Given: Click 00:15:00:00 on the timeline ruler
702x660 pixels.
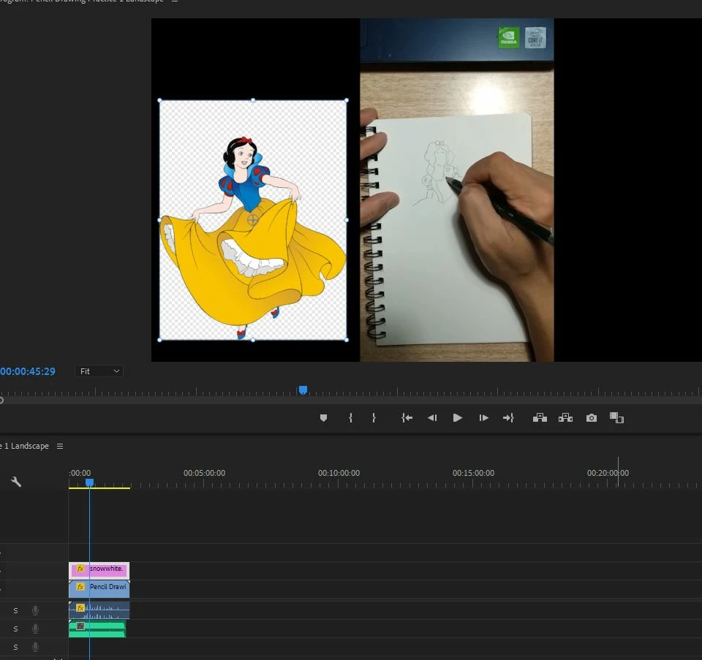Looking at the screenshot, I should tap(473, 473).
